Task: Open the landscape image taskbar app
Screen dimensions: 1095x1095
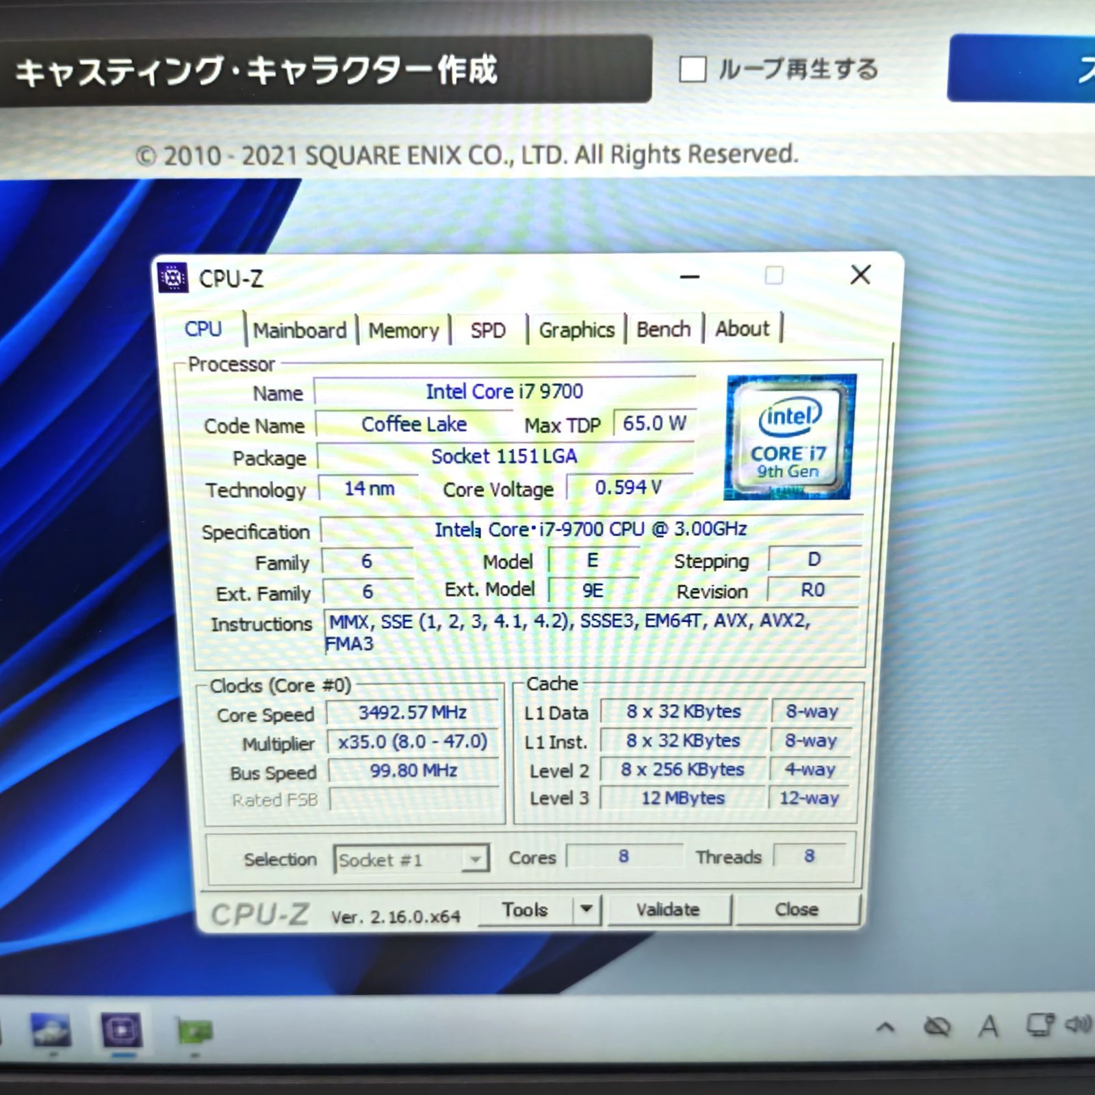Action: click(x=50, y=1030)
